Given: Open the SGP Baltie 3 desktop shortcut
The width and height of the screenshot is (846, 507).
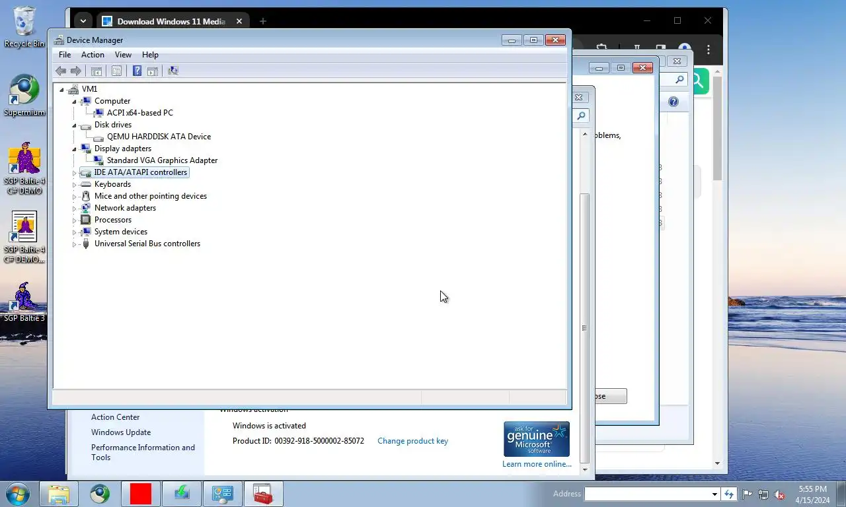Looking at the screenshot, I should coord(24,302).
